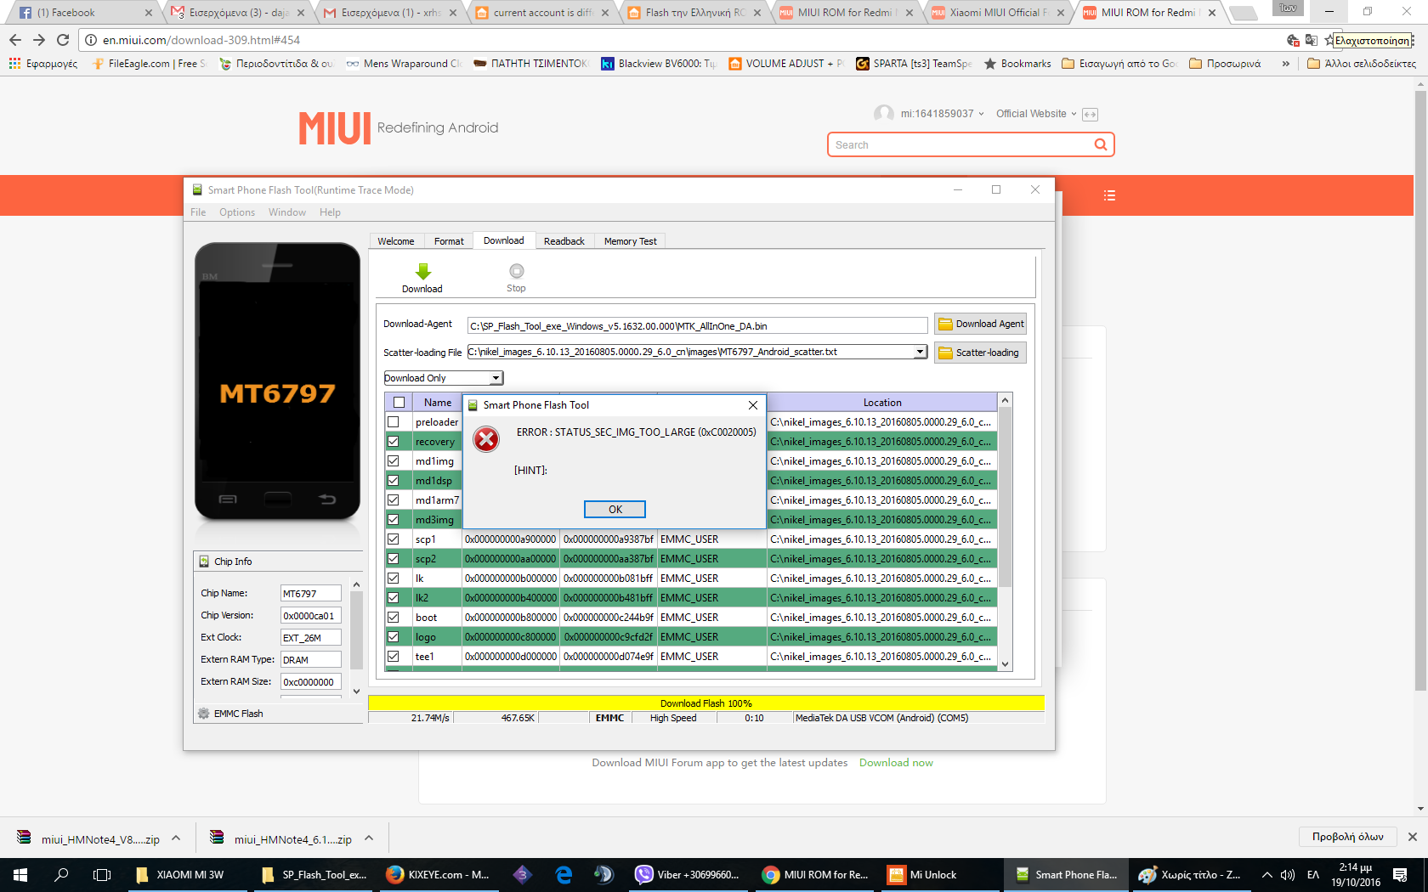Click the yellow Download Flash progress bar
Screen dimensions: 1428x892
(x=705, y=703)
